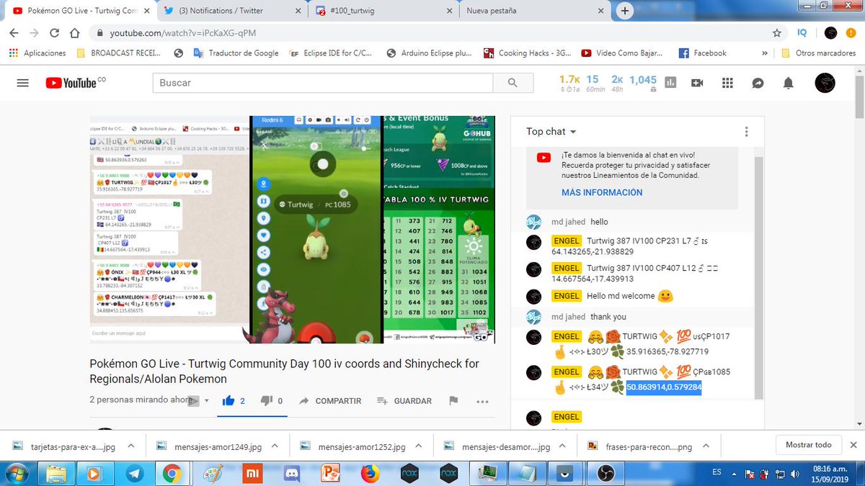The height and width of the screenshot is (486, 865).
Task: Report the video with the flag icon
Action: click(x=453, y=401)
